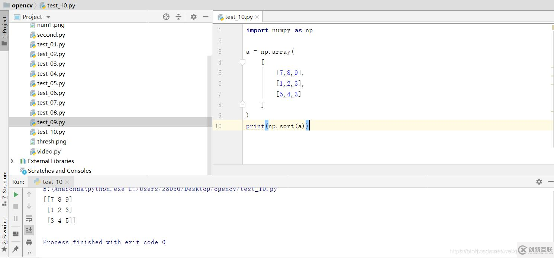This screenshot has width=554, height=258.
Task: Click the Print output icon
Action: (x=29, y=242)
